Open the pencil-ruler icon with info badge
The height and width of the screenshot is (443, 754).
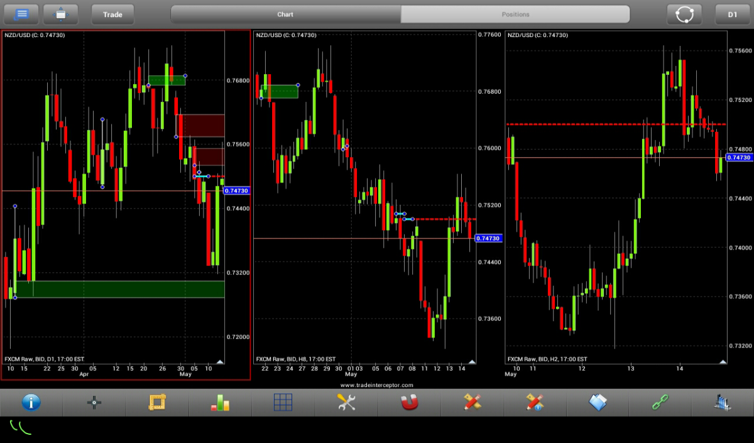(x=535, y=402)
